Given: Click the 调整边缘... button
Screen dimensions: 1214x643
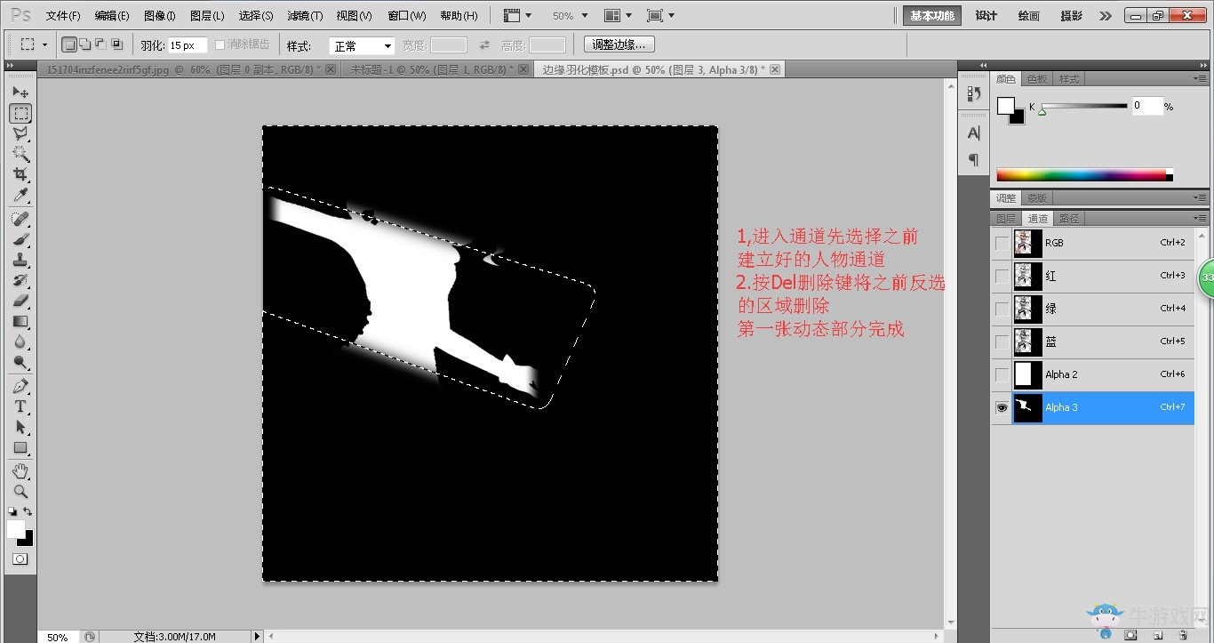Looking at the screenshot, I should [x=619, y=44].
